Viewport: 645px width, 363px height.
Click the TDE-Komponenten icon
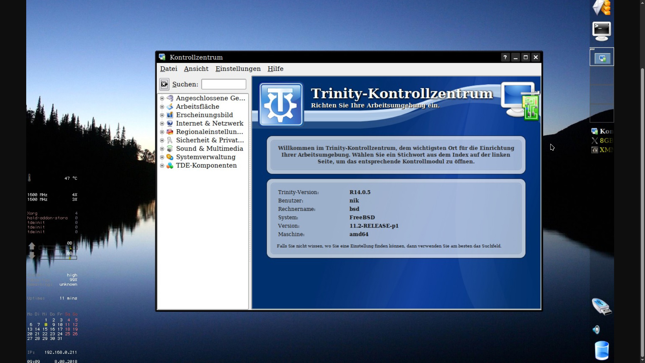170,165
